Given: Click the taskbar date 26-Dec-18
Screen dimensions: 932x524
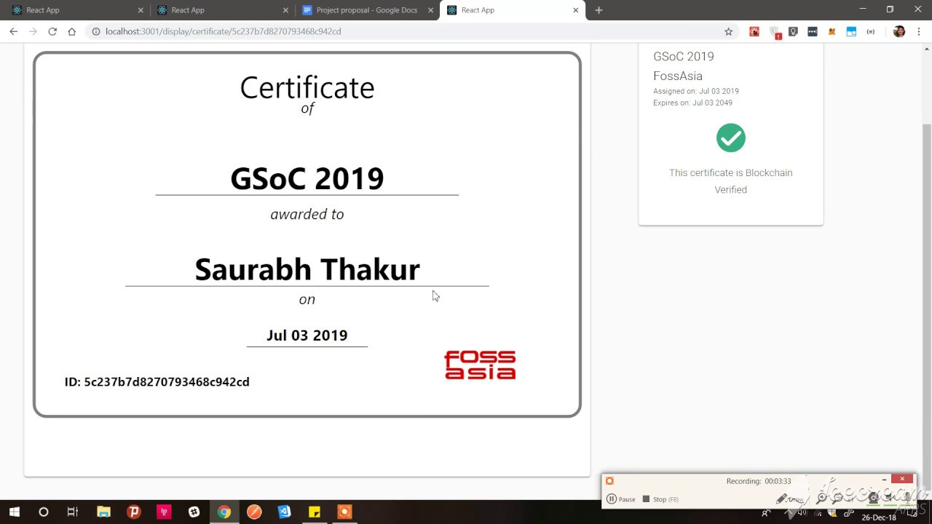Looking at the screenshot, I should pyautogui.click(x=879, y=517).
